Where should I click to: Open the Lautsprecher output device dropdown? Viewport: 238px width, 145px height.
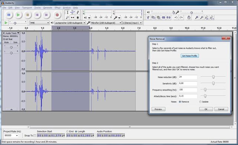tap(70, 23)
